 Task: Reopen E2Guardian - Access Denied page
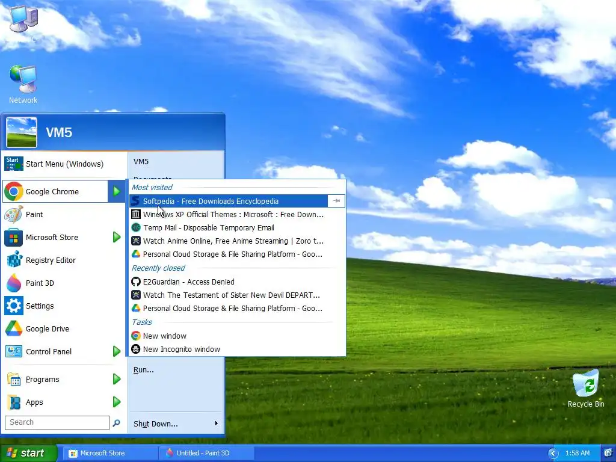point(237,282)
